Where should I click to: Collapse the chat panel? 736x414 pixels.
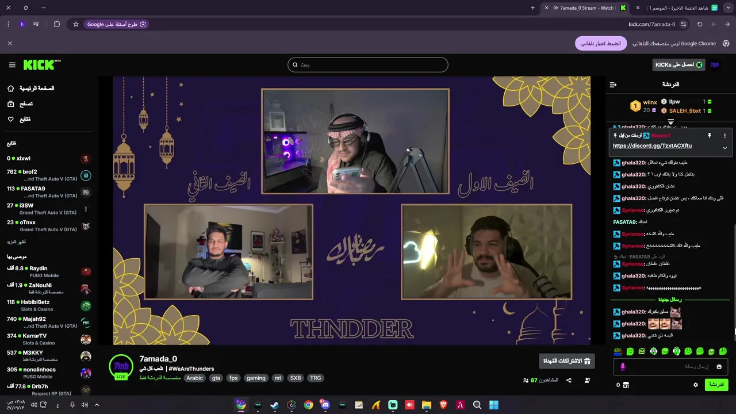(613, 85)
